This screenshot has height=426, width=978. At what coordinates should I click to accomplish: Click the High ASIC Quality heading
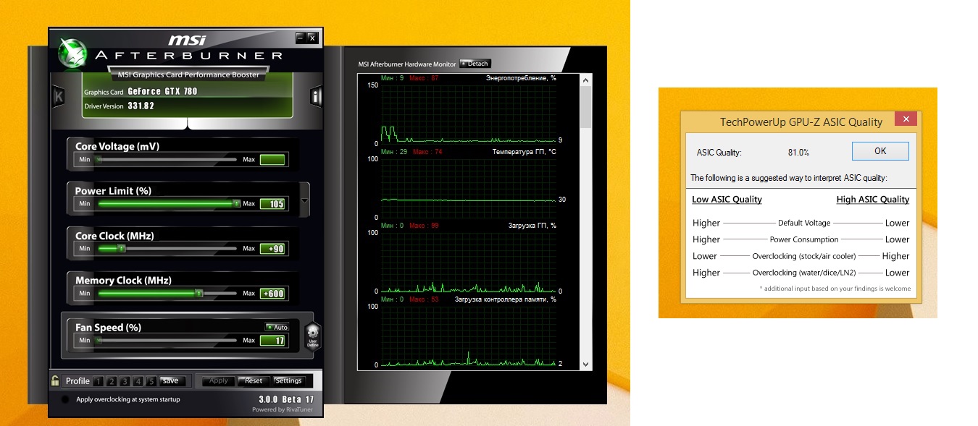pos(872,200)
